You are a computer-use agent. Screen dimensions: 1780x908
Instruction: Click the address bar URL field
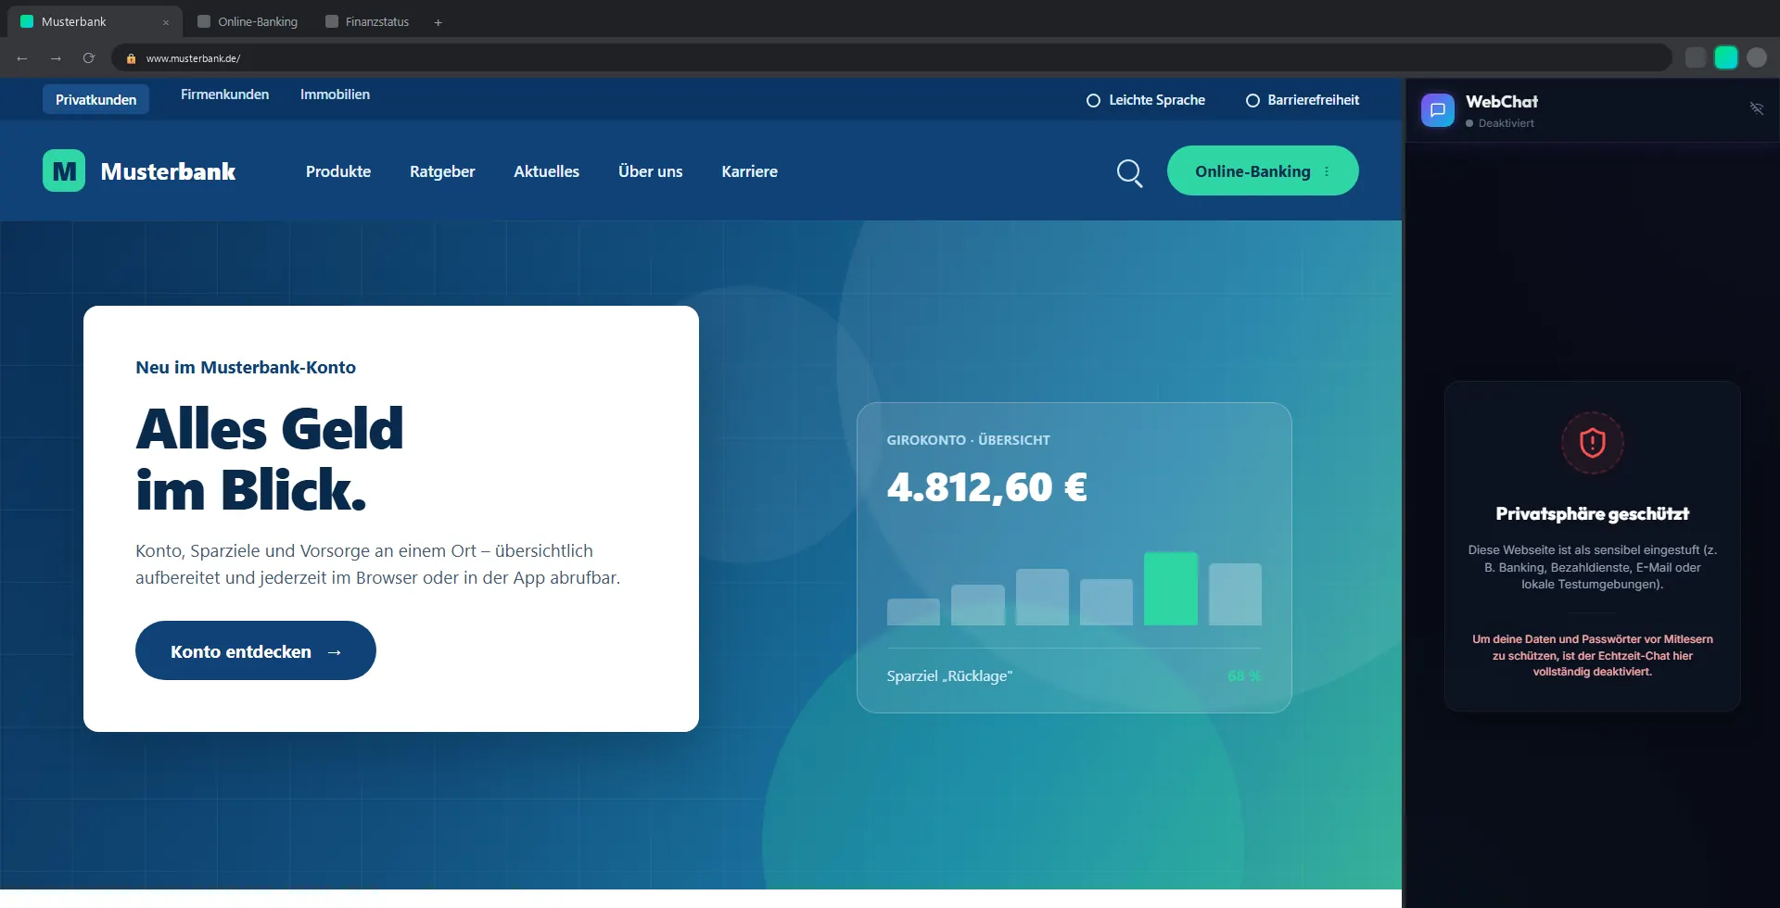click(890, 58)
